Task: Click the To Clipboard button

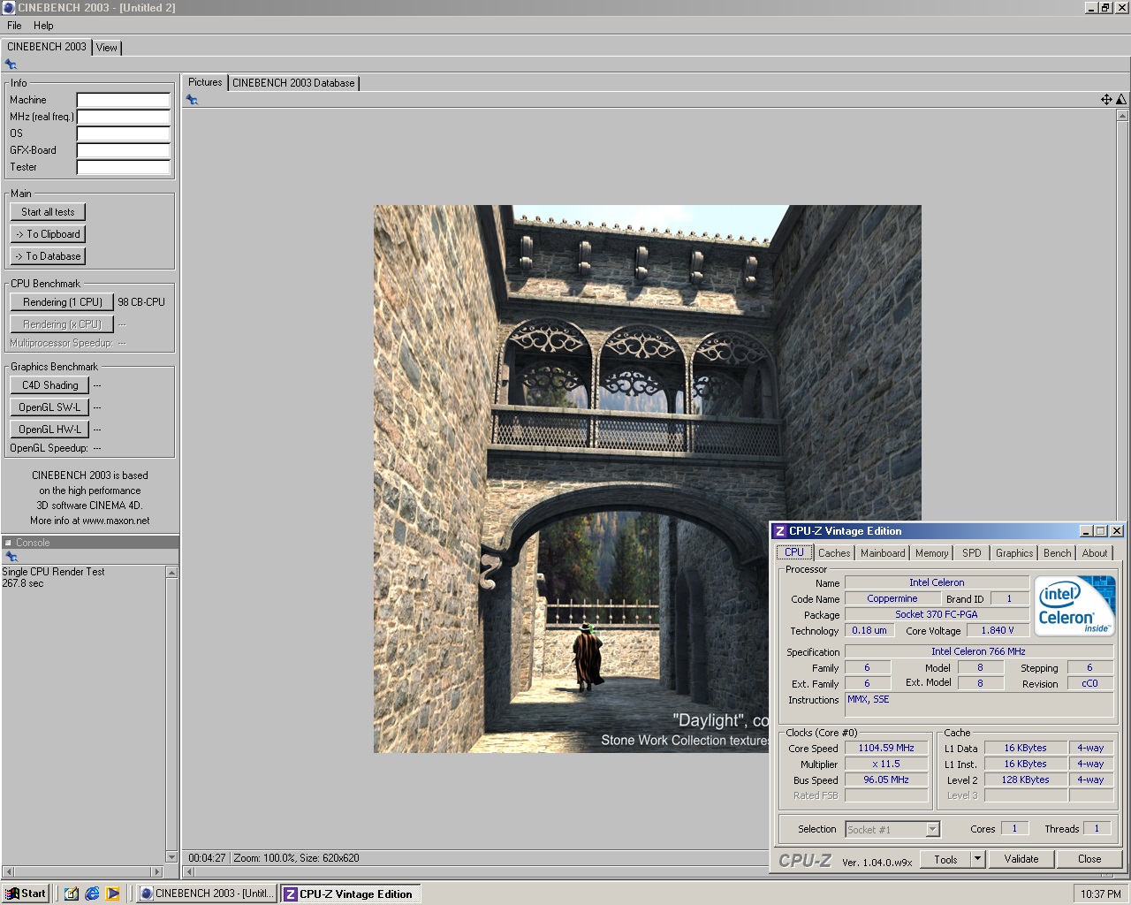Action: coord(48,234)
